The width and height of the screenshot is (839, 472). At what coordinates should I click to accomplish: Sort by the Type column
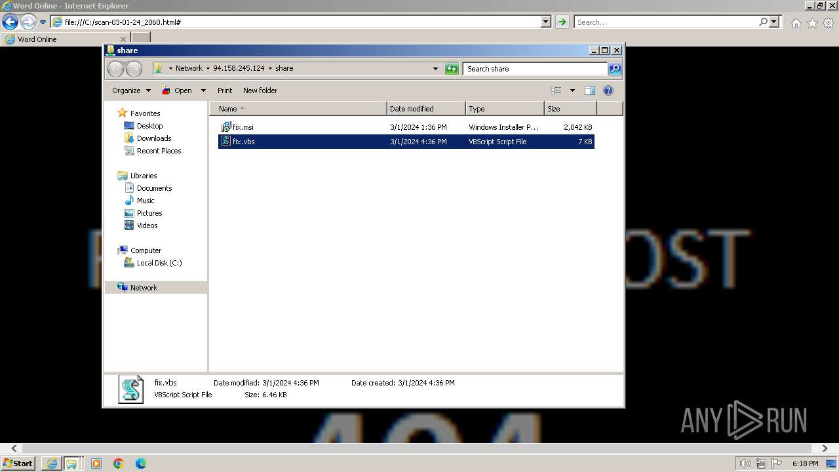(x=505, y=109)
